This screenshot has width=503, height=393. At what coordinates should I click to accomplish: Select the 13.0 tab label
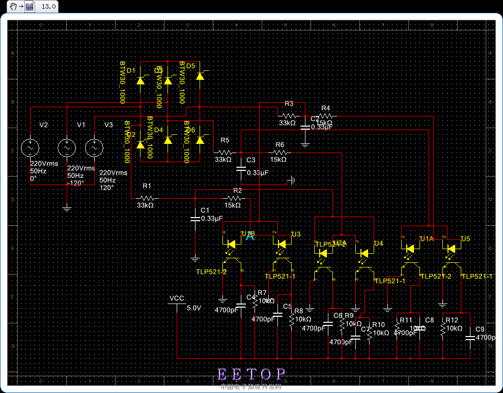(x=48, y=7)
